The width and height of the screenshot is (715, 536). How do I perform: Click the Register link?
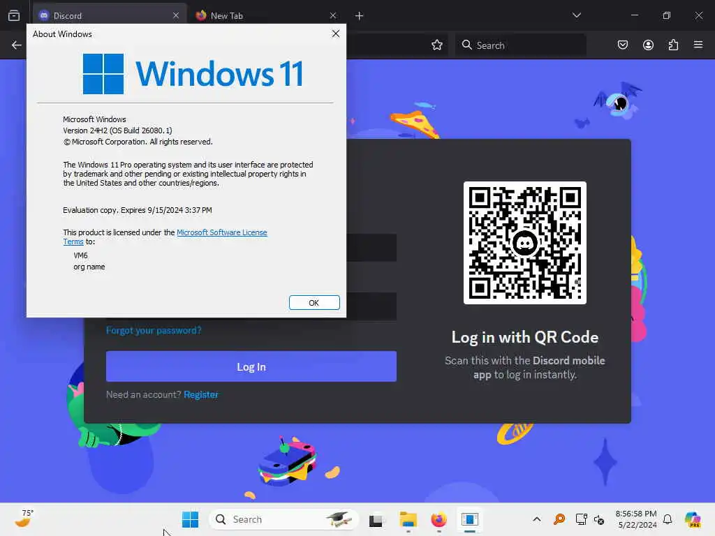pos(201,395)
